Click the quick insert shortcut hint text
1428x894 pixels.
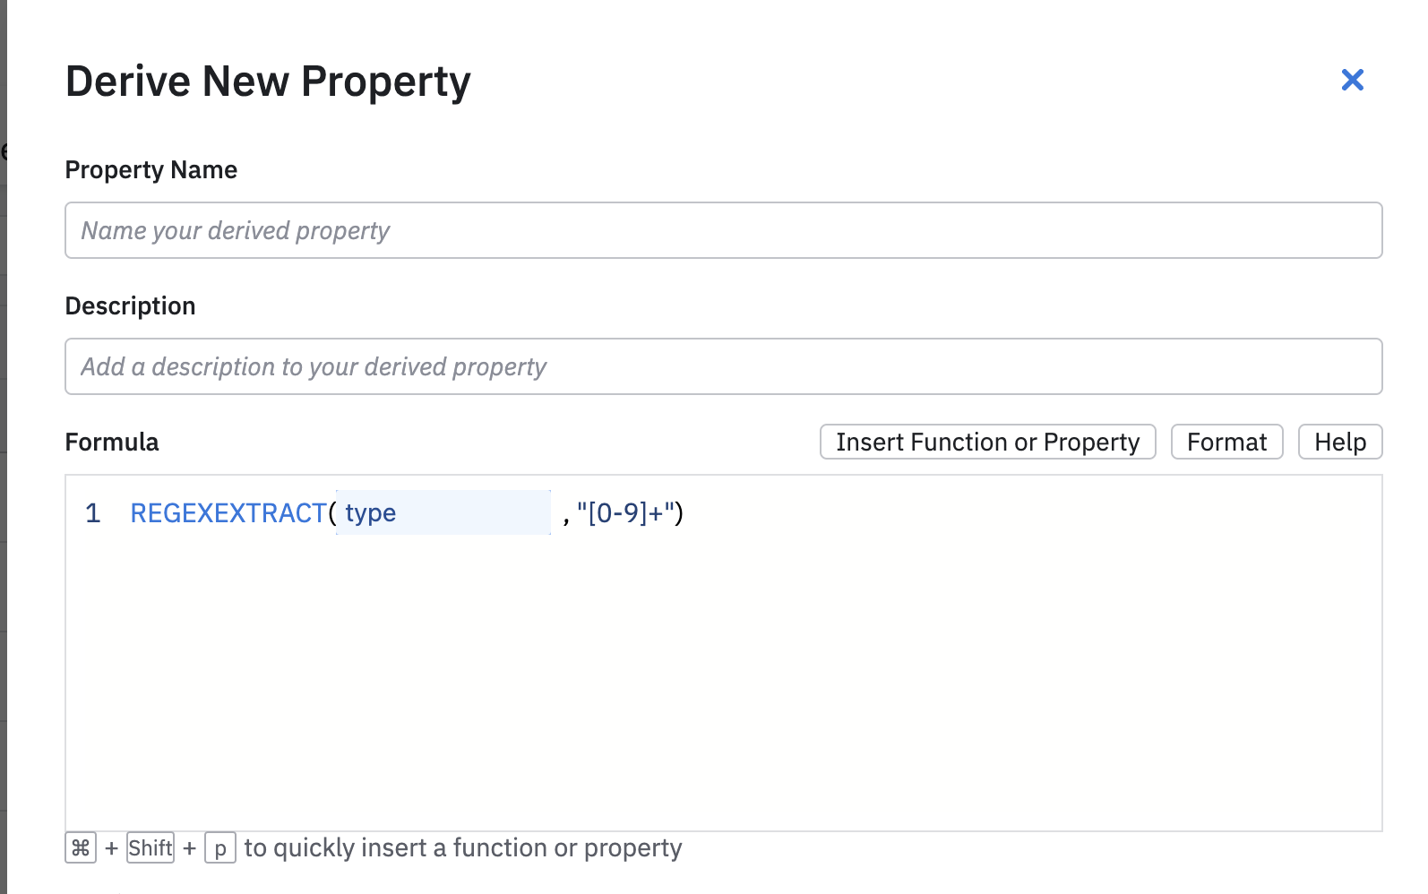click(x=462, y=847)
